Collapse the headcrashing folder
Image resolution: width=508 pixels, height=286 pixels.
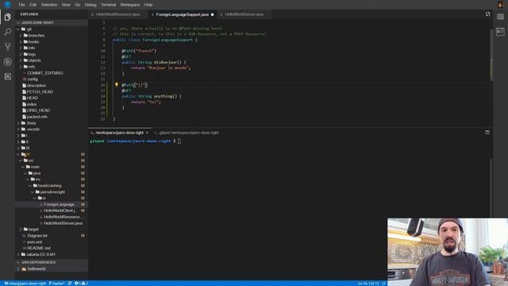[x=30, y=186]
